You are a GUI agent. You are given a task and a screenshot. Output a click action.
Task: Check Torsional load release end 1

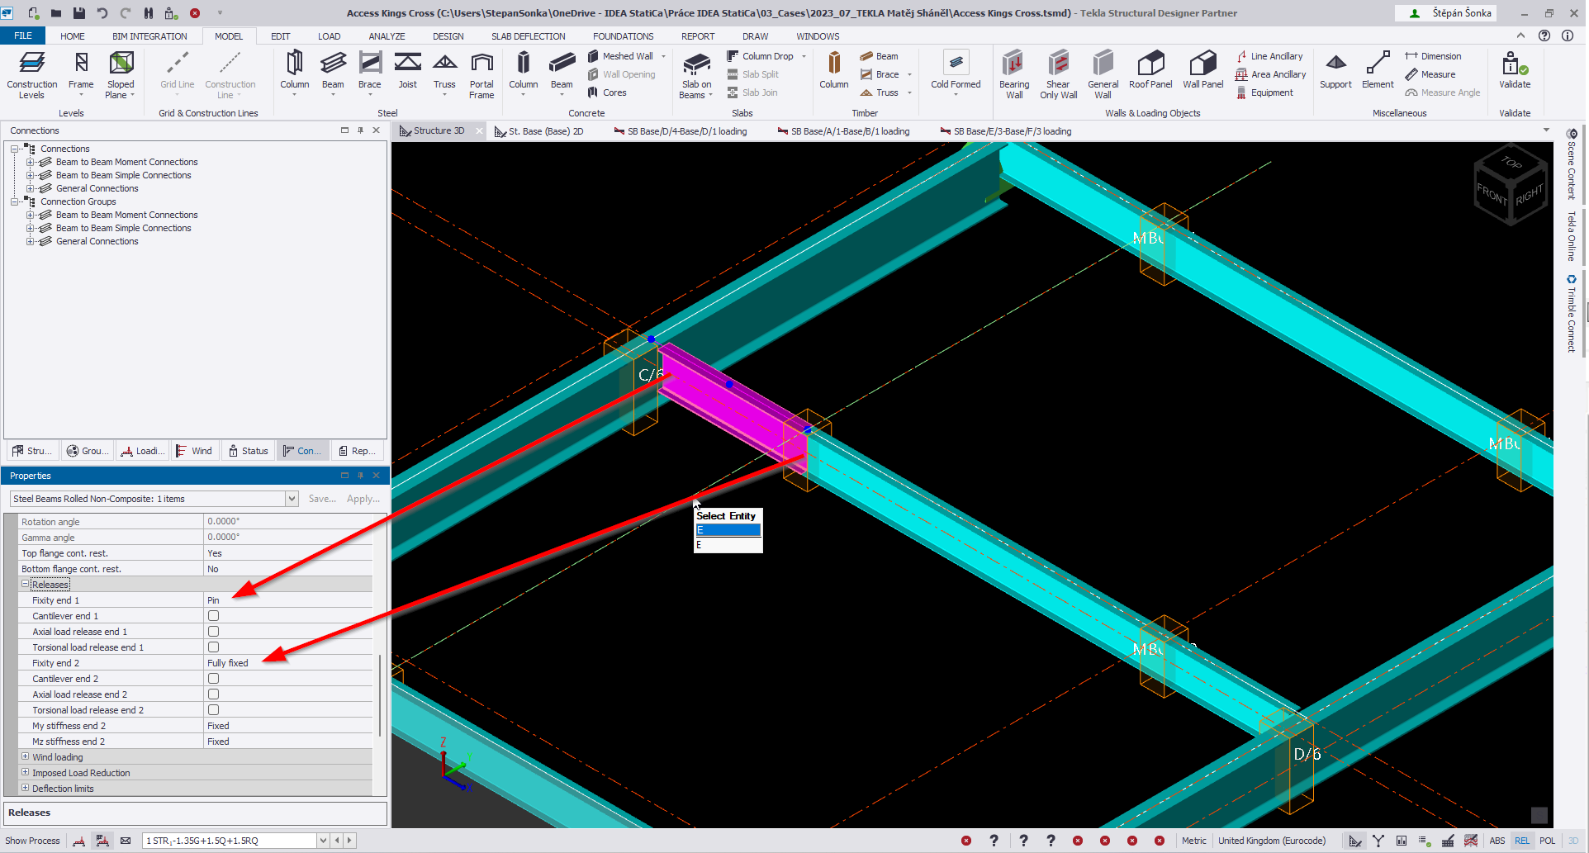(214, 647)
